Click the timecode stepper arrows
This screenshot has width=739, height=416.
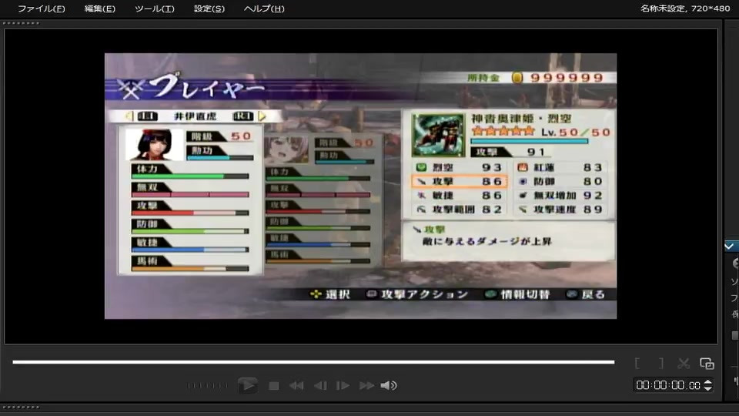[x=707, y=385]
